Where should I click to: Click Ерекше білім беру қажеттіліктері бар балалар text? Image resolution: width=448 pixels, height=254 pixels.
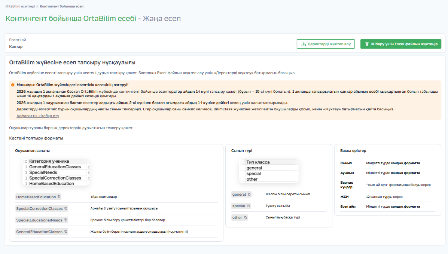[x=128, y=220]
